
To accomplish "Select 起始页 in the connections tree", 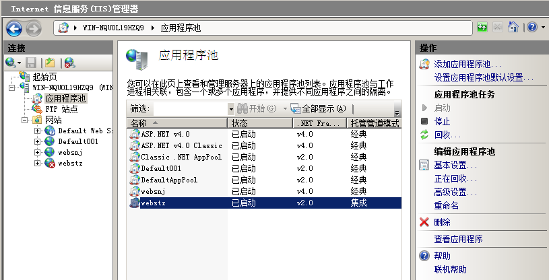I will (x=45, y=77).
